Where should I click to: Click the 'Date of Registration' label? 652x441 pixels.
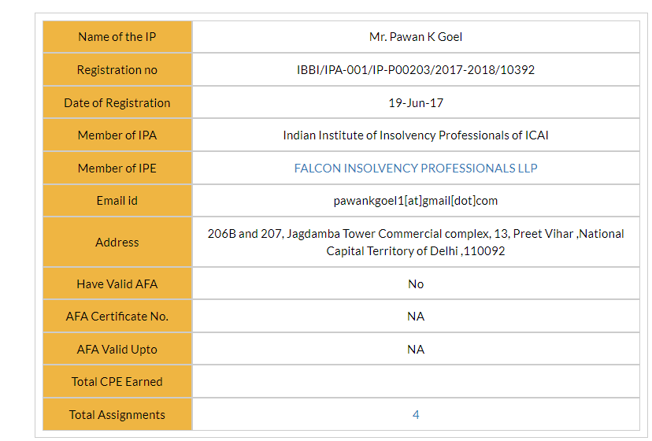(117, 102)
